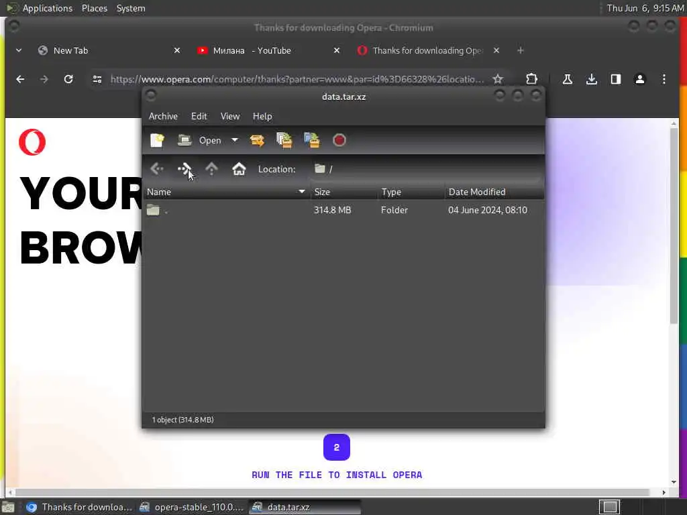Switch to Chromium window in taskbar

(79, 507)
